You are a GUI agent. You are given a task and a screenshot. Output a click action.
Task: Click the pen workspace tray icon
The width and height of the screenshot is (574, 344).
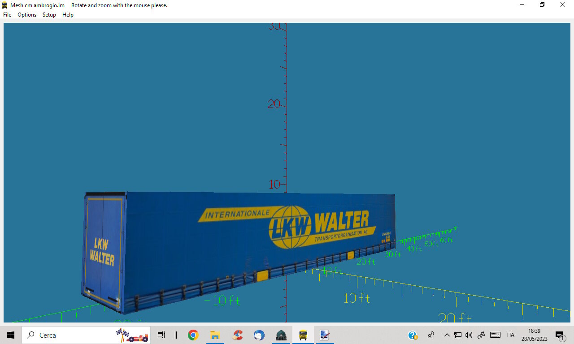pyautogui.click(x=481, y=335)
